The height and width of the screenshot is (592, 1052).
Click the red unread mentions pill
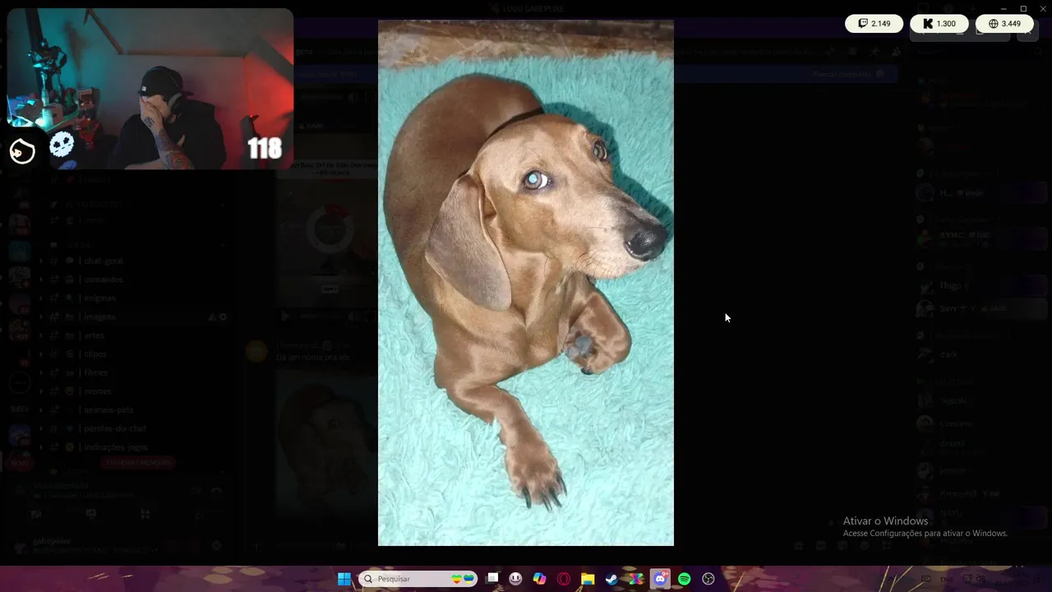[x=138, y=463]
